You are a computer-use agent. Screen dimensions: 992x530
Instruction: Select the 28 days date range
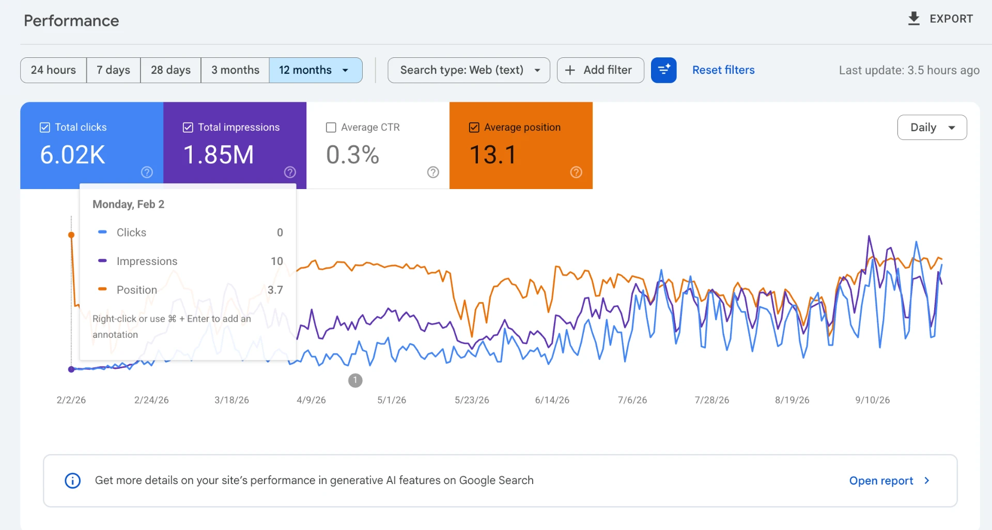click(171, 70)
